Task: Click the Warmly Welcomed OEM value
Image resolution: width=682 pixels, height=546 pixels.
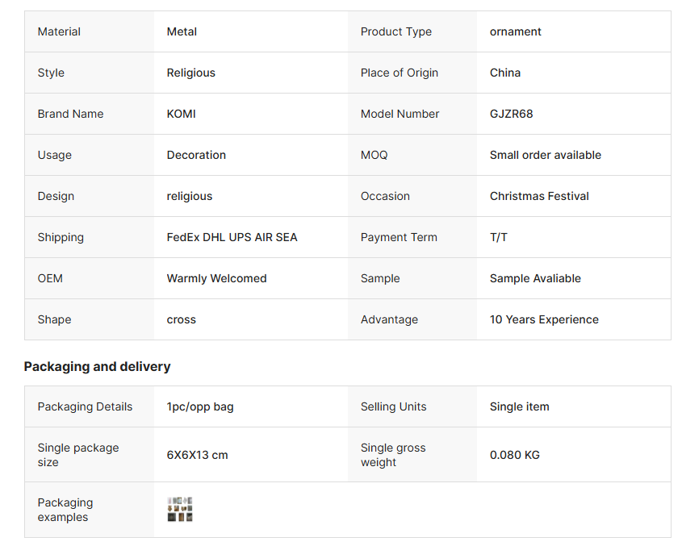Action: [x=216, y=278]
